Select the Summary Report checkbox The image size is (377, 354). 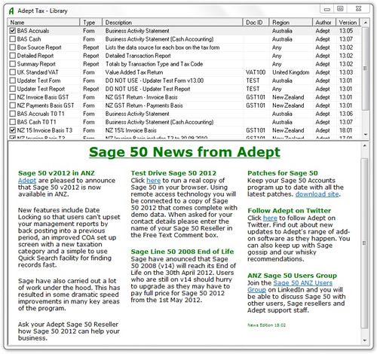click(12, 64)
